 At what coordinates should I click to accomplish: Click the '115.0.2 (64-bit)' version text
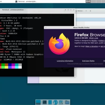click(x=81, y=38)
